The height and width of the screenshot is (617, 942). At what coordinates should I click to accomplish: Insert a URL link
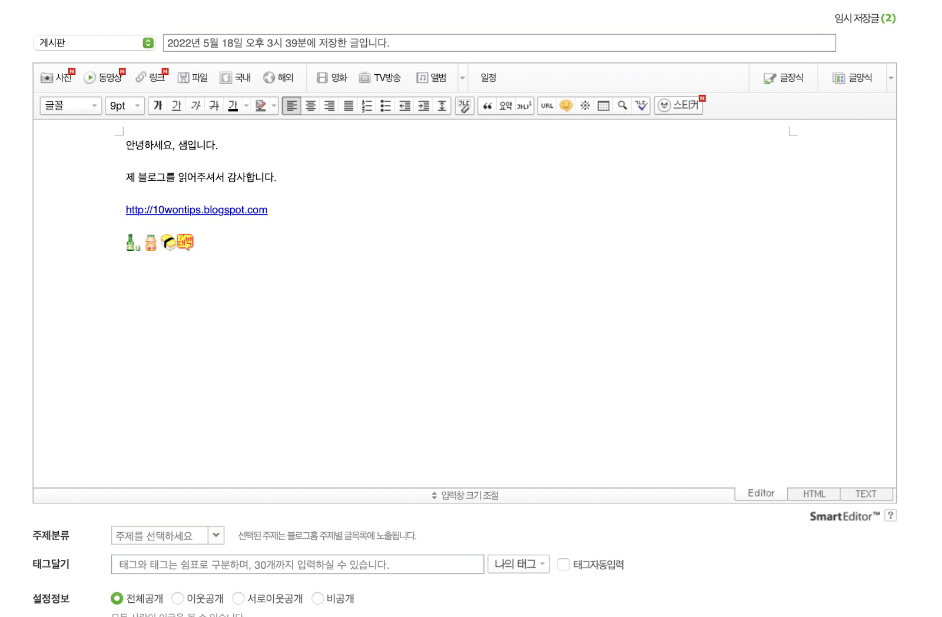pyautogui.click(x=547, y=106)
